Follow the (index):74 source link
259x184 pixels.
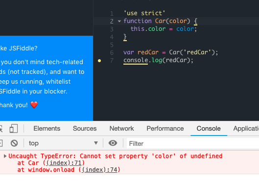[99, 170]
